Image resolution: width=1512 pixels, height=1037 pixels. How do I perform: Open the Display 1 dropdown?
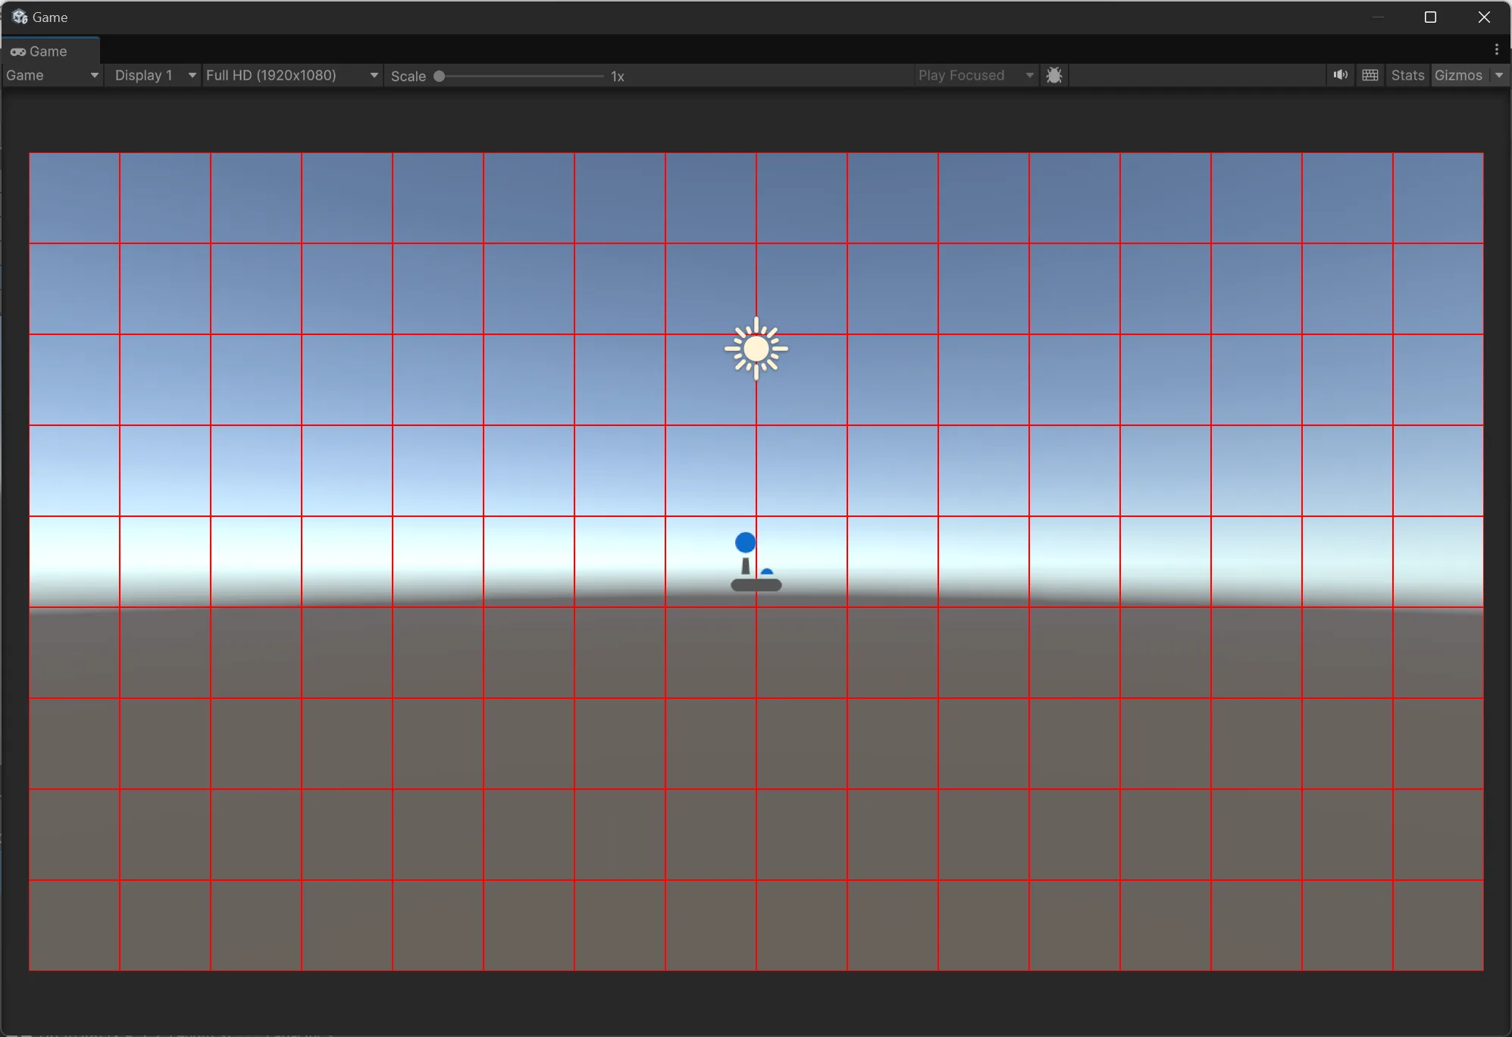point(154,75)
